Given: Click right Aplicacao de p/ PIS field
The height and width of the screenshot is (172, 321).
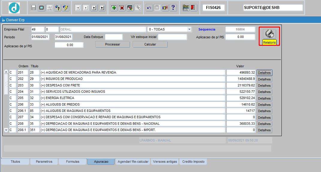Looking at the screenshot, I should pyautogui.click(x=240, y=37).
